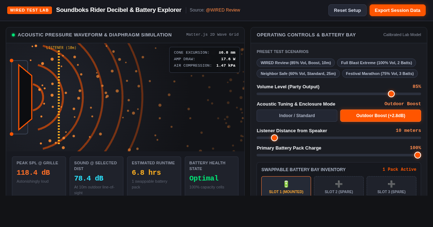Click the 1 Pack Active status text
433x227 pixels.
tap(399, 169)
